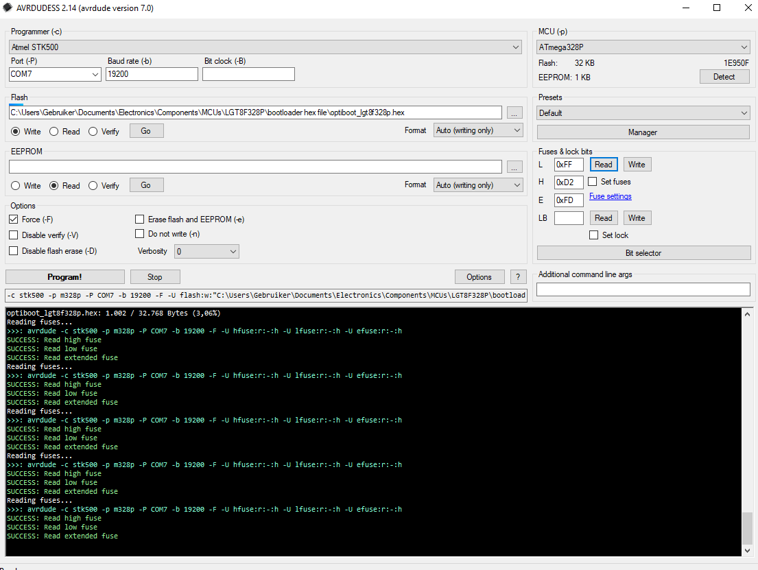Click the empty LB lock bits field
758x570 pixels.
pyautogui.click(x=569, y=218)
